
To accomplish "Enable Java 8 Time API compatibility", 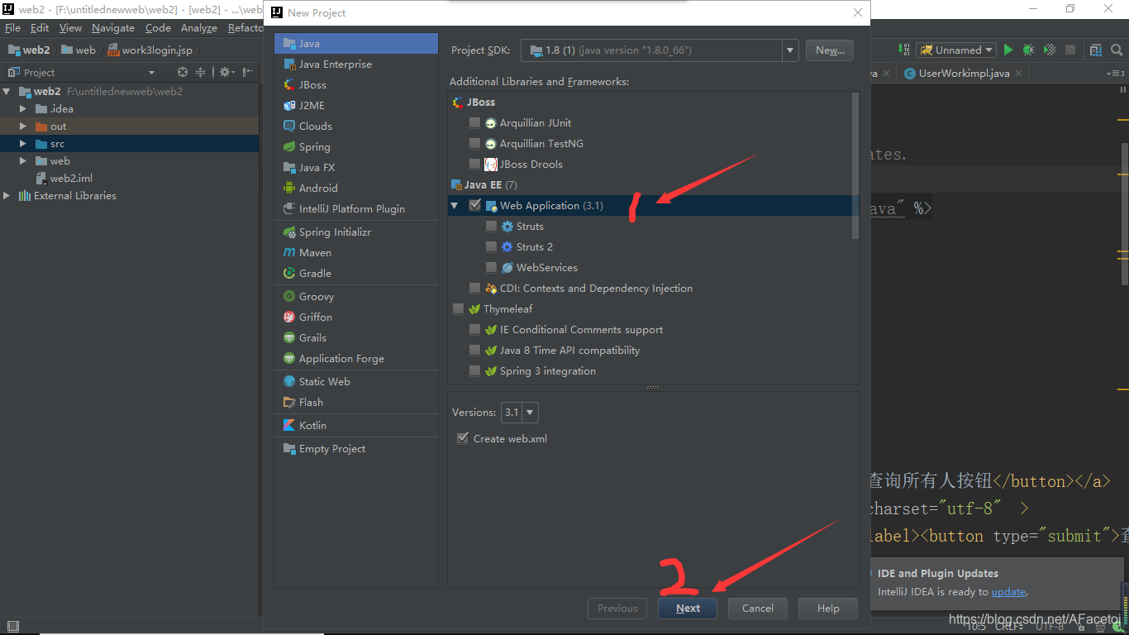I will point(474,350).
